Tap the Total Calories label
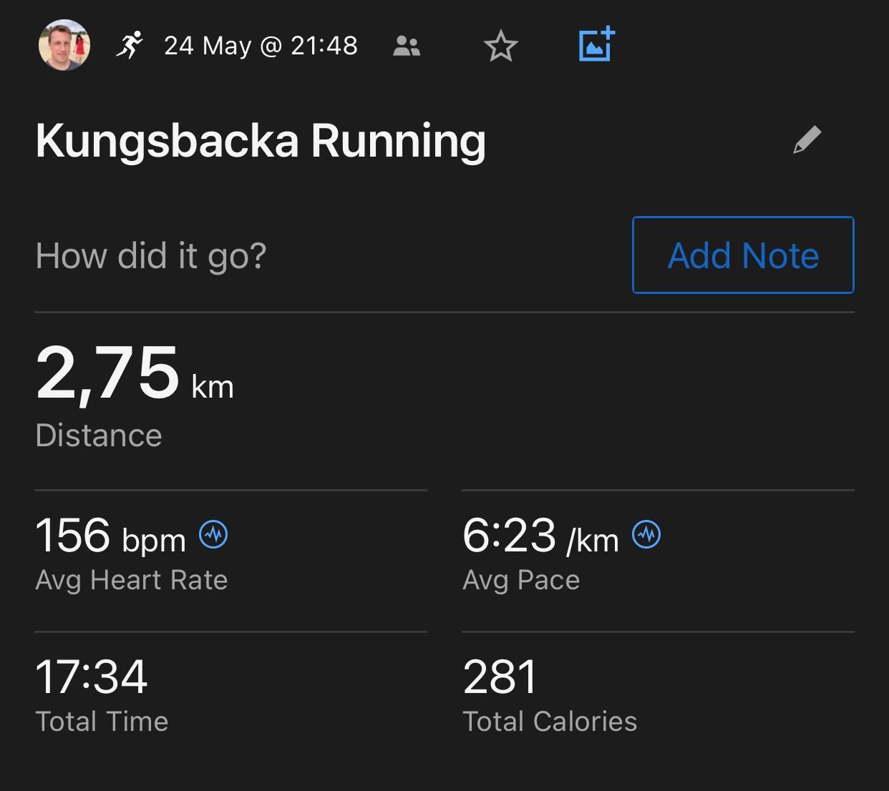This screenshot has height=791, width=889. (x=550, y=722)
